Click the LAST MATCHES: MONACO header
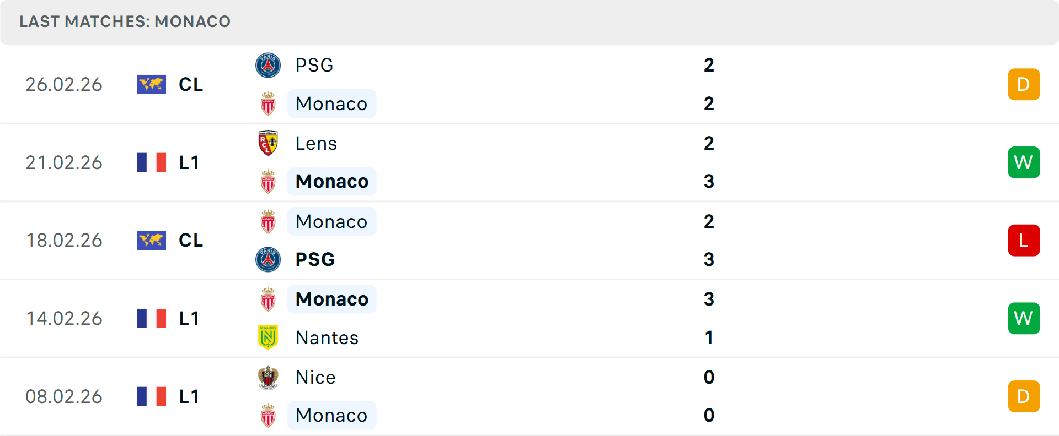 pyautogui.click(x=125, y=21)
